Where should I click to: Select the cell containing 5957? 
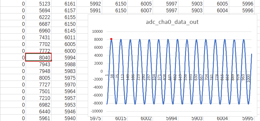[64, 98]
